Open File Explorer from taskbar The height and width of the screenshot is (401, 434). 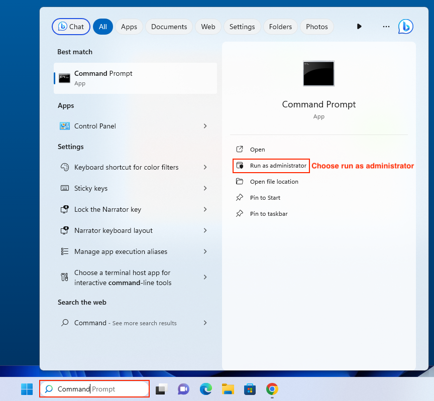tap(228, 389)
